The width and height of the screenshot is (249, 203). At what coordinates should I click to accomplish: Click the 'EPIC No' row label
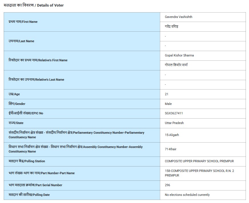coord(26,113)
